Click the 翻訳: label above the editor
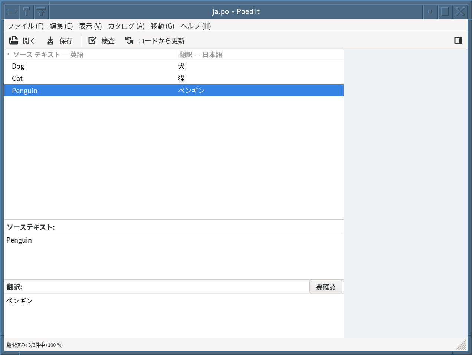472x355 pixels. [14, 287]
